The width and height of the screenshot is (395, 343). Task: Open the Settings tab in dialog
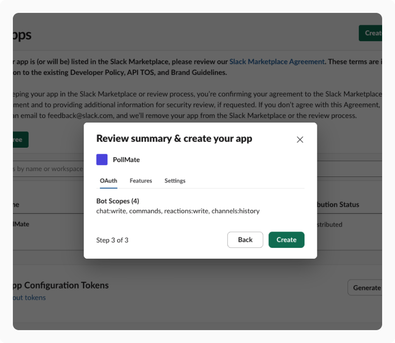pos(175,181)
